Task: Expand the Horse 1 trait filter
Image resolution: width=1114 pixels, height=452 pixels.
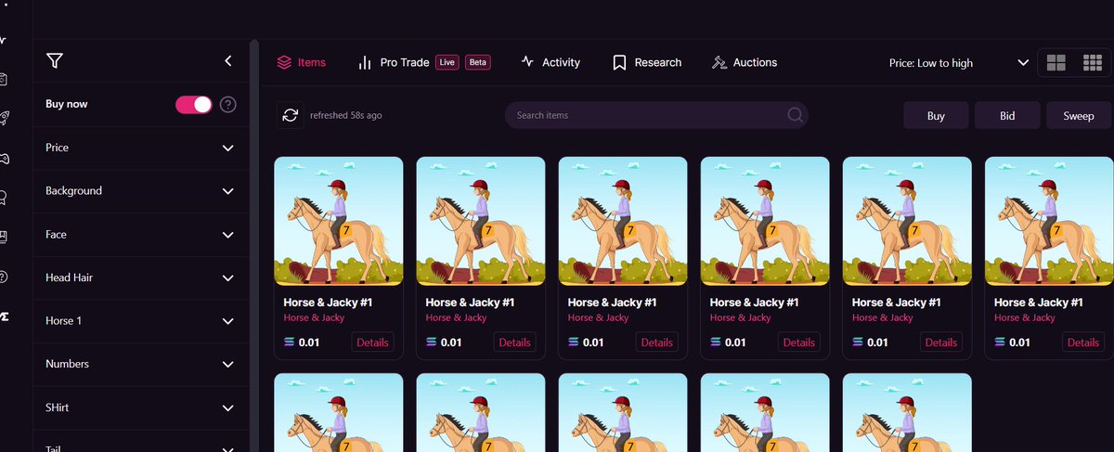Action: tap(140, 321)
